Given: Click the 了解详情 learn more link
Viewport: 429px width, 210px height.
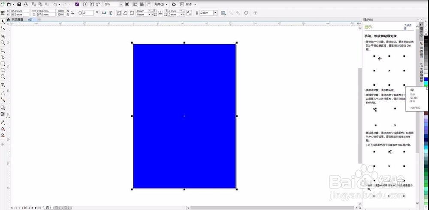Looking at the screenshot, I should pyautogui.click(x=408, y=27).
